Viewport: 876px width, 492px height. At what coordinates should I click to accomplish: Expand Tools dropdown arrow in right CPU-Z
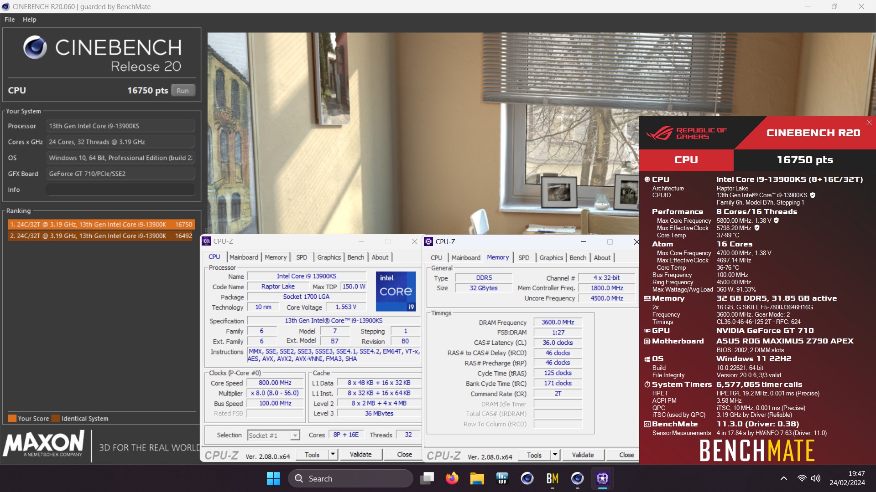coord(555,455)
